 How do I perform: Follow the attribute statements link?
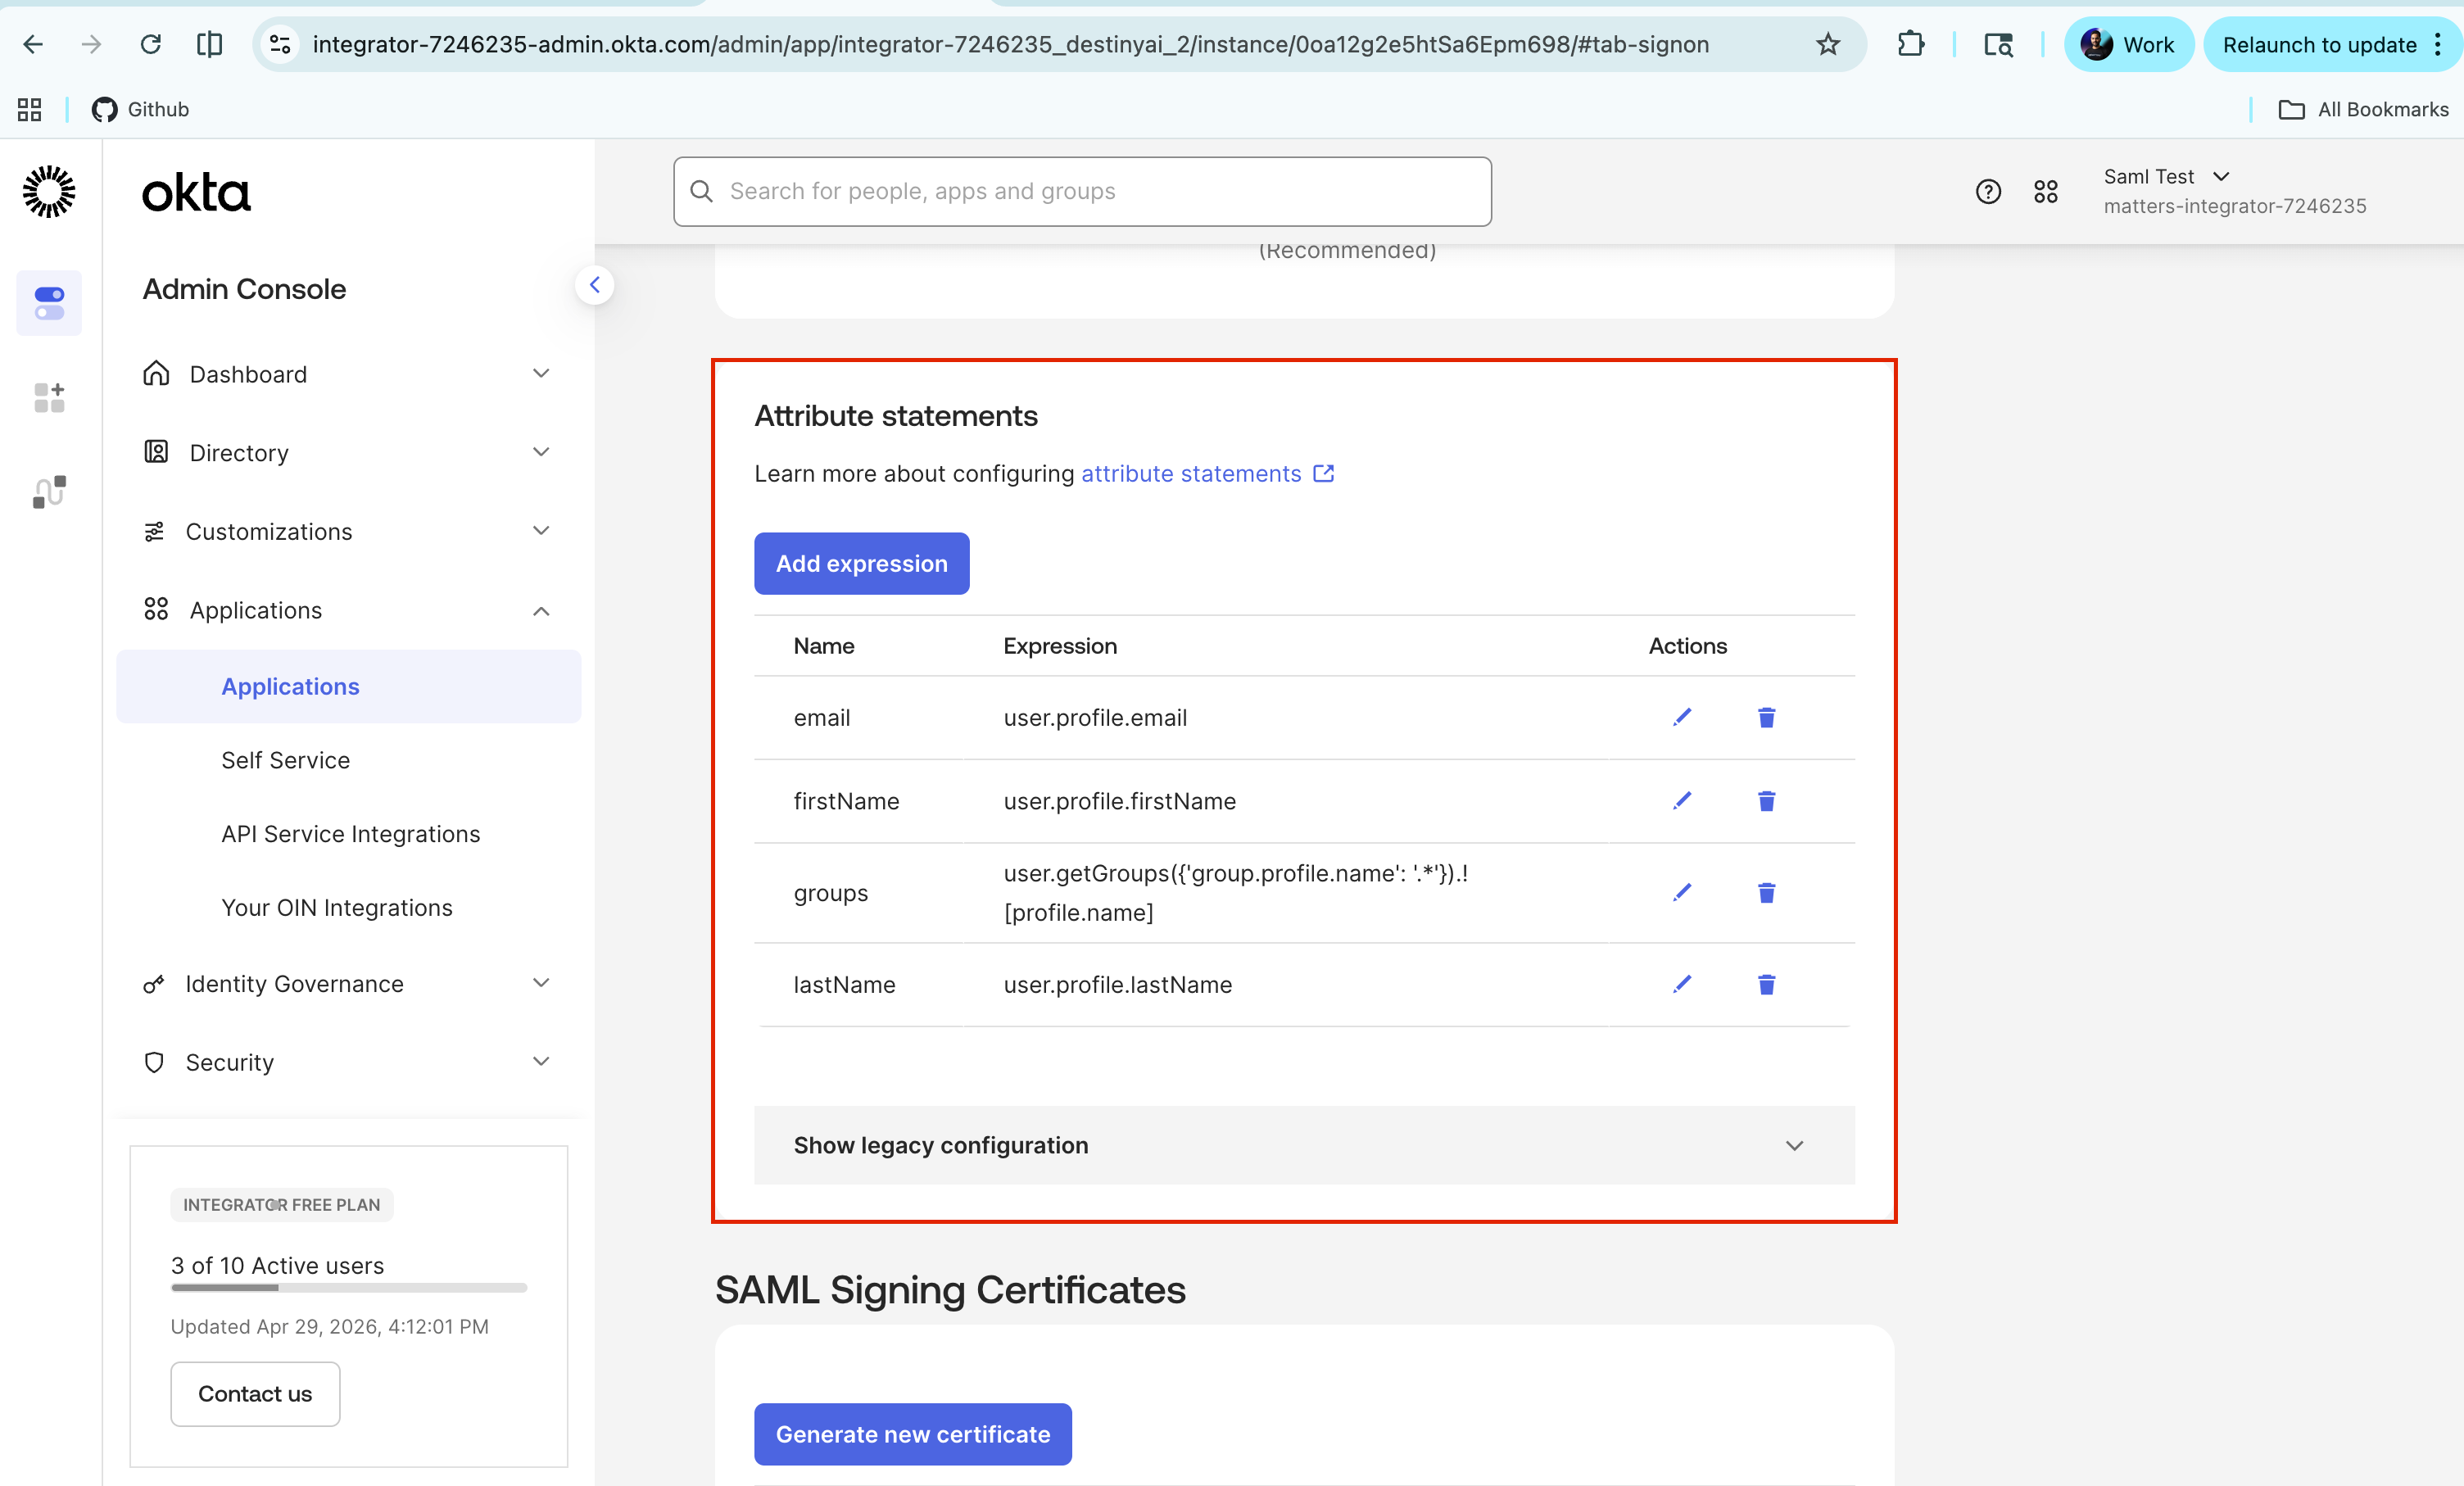pyautogui.click(x=1207, y=474)
